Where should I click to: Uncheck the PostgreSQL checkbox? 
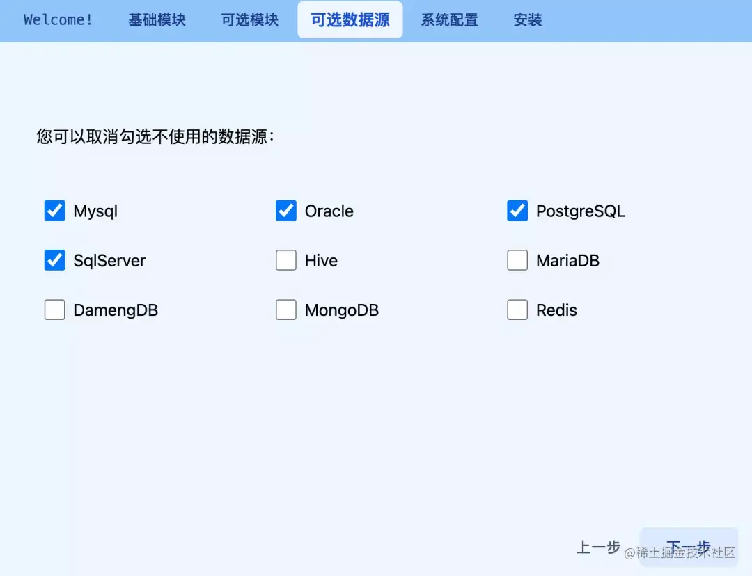click(517, 211)
